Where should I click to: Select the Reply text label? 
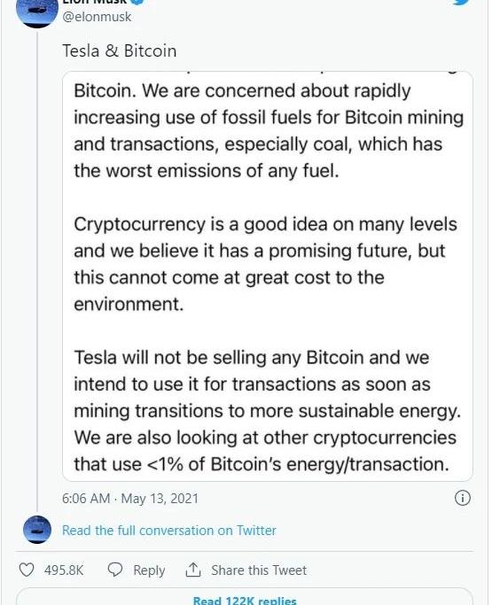click(x=149, y=570)
